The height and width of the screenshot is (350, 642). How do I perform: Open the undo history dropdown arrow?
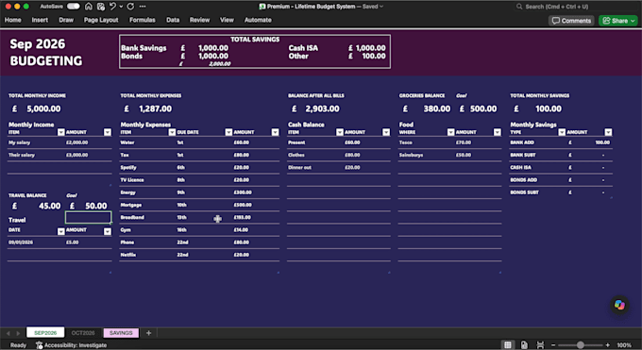tap(121, 7)
